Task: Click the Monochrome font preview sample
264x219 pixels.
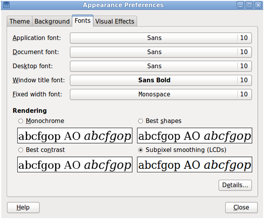Action: tap(75, 136)
